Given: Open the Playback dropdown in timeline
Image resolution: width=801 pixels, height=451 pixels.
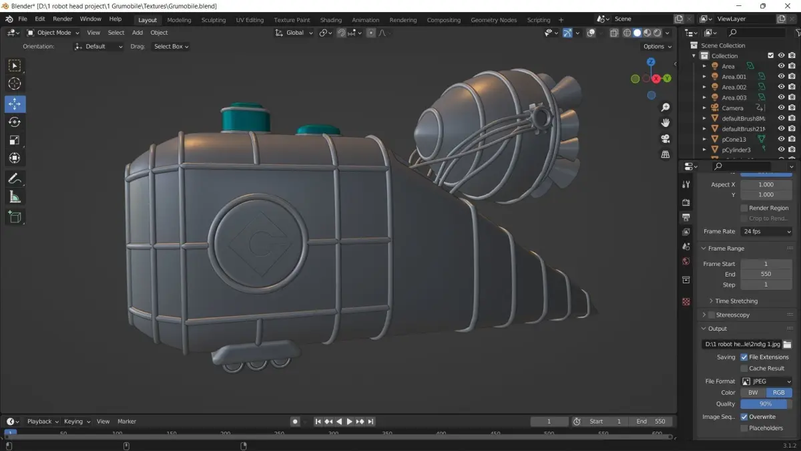Looking at the screenshot, I should [x=43, y=422].
